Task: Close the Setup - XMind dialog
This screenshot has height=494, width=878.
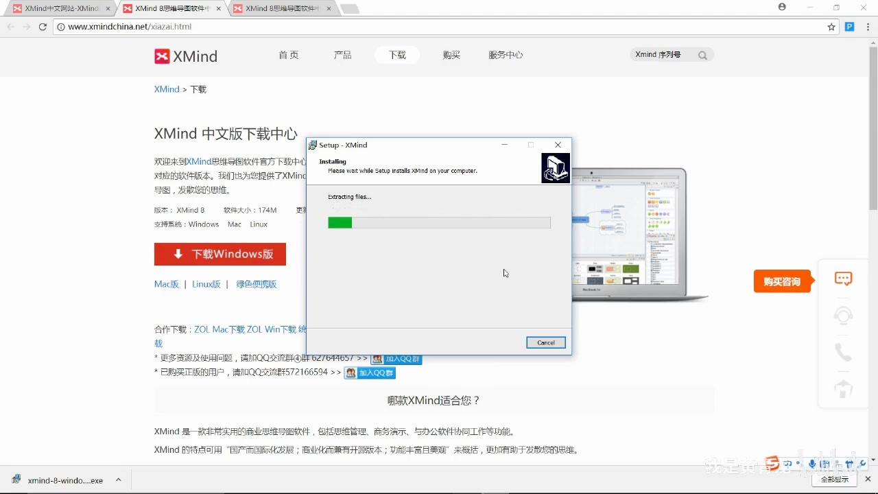Action: pyautogui.click(x=558, y=145)
